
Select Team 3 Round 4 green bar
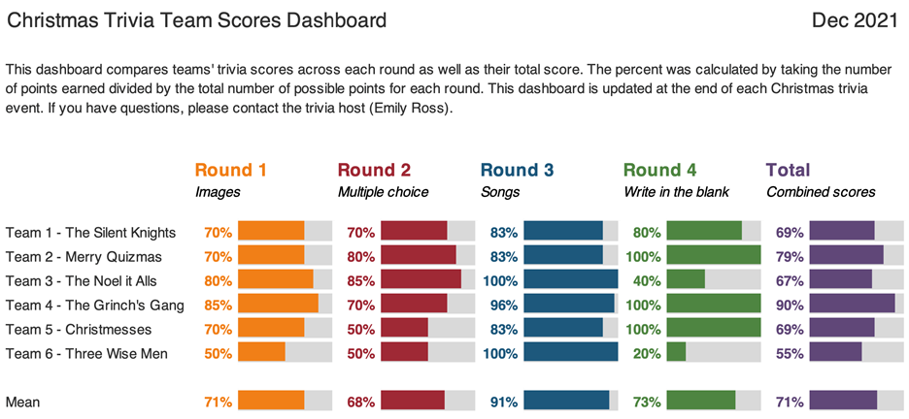pyautogui.click(x=686, y=280)
